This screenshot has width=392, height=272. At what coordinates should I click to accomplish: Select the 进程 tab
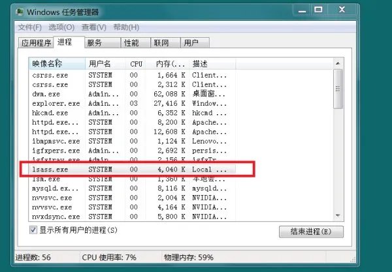click(69, 42)
